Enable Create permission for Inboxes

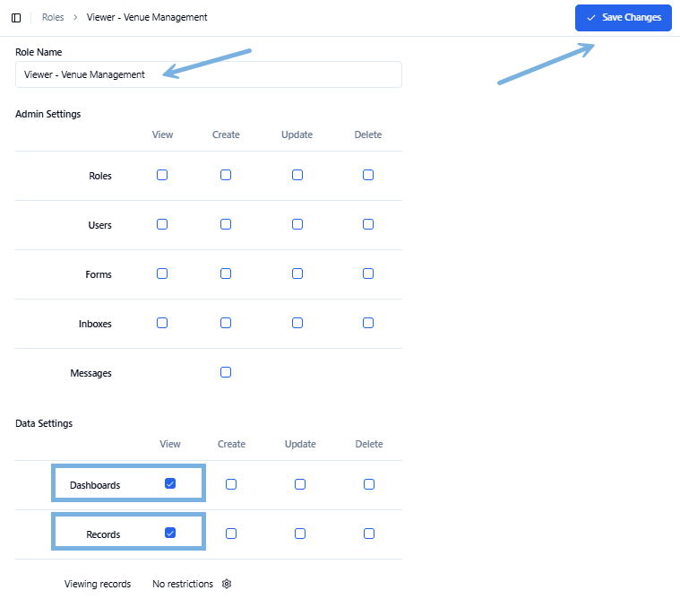pos(226,323)
